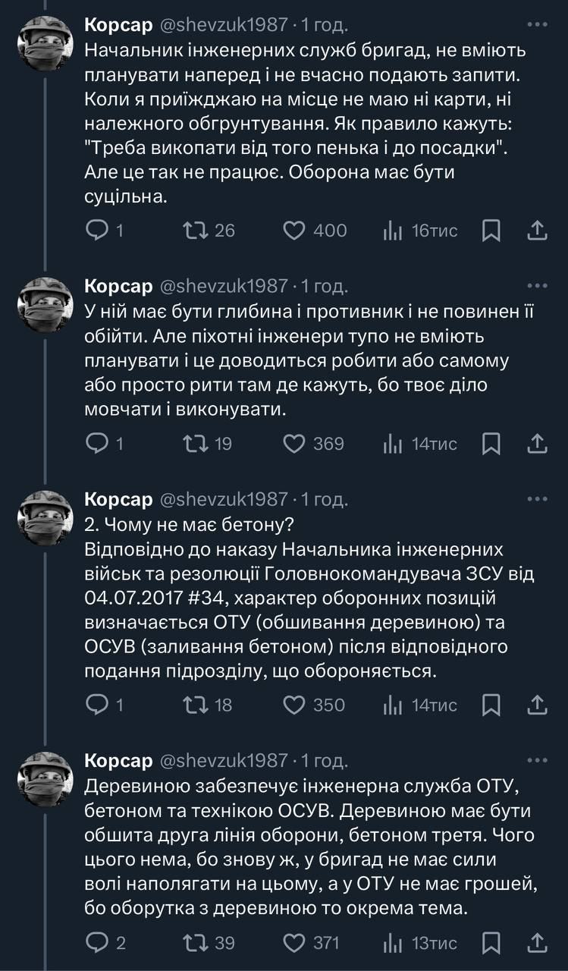
Task: Open more options on third tweet
Action: [537, 499]
